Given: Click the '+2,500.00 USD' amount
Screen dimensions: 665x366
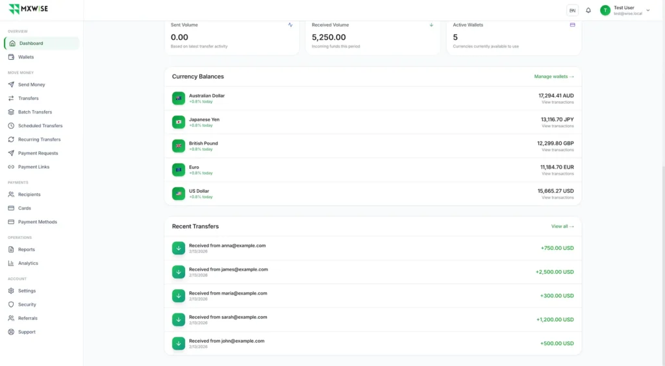Looking at the screenshot, I should point(555,272).
